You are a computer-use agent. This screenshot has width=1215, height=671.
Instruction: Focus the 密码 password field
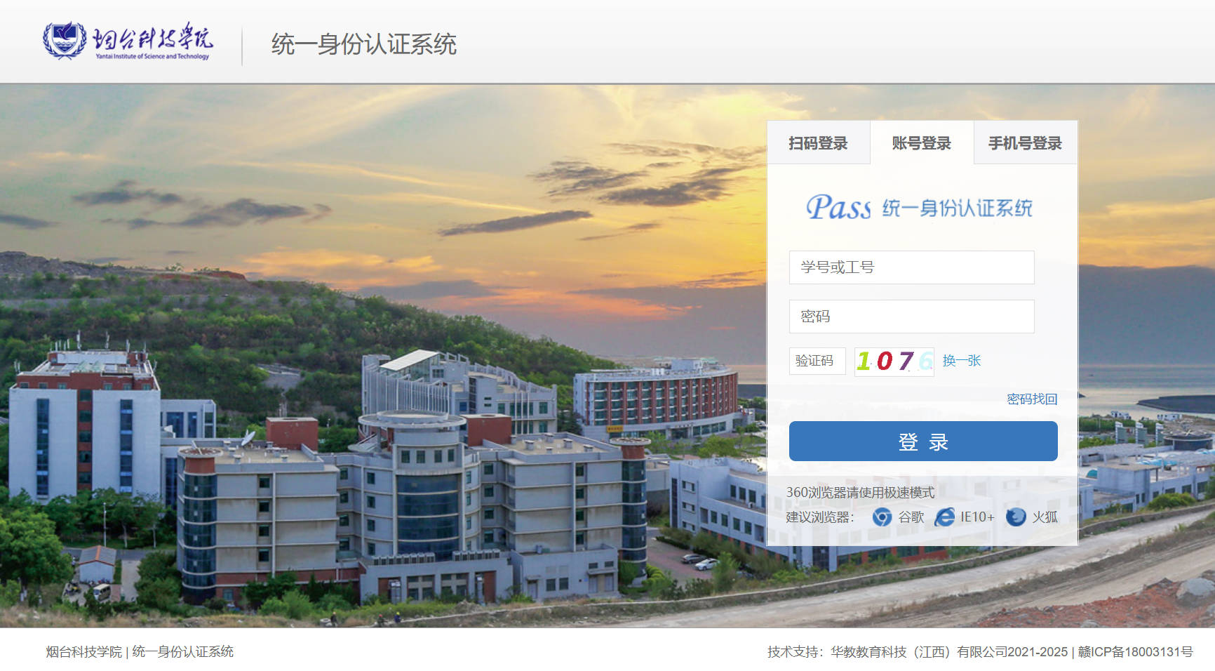pos(911,317)
